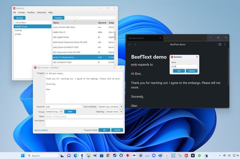Open the Settings gear in the taskbar
This screenshot has width=240, height=159.
point(141,155)
